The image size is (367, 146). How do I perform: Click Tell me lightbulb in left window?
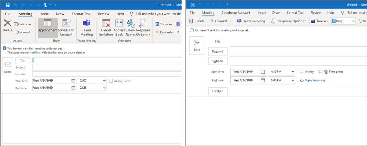click(132, 14)
